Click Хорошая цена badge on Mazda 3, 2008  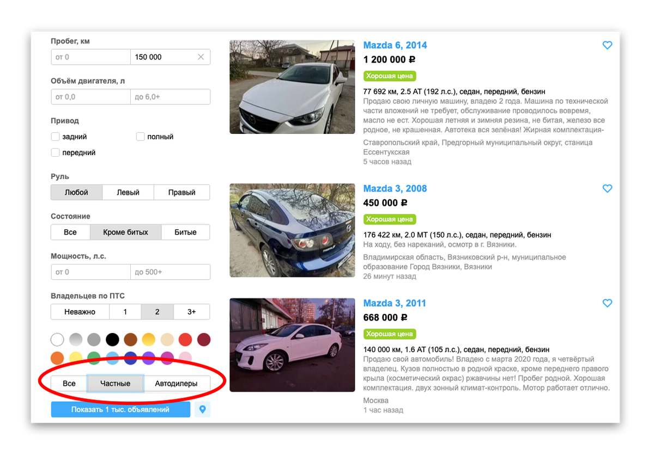point(390,219)
